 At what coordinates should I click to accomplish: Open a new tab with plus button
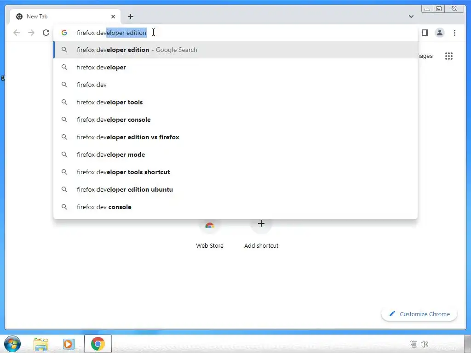(130, 17)
